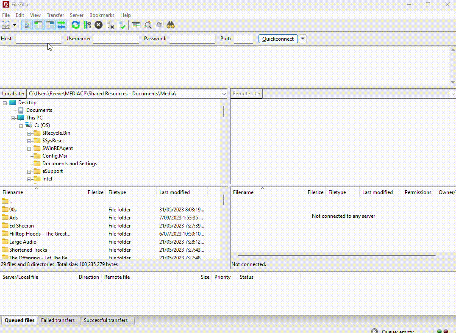Viewport: 456px width, 333px height.
Task: Sort local files by Filesize column
Action: click(89, 192)
